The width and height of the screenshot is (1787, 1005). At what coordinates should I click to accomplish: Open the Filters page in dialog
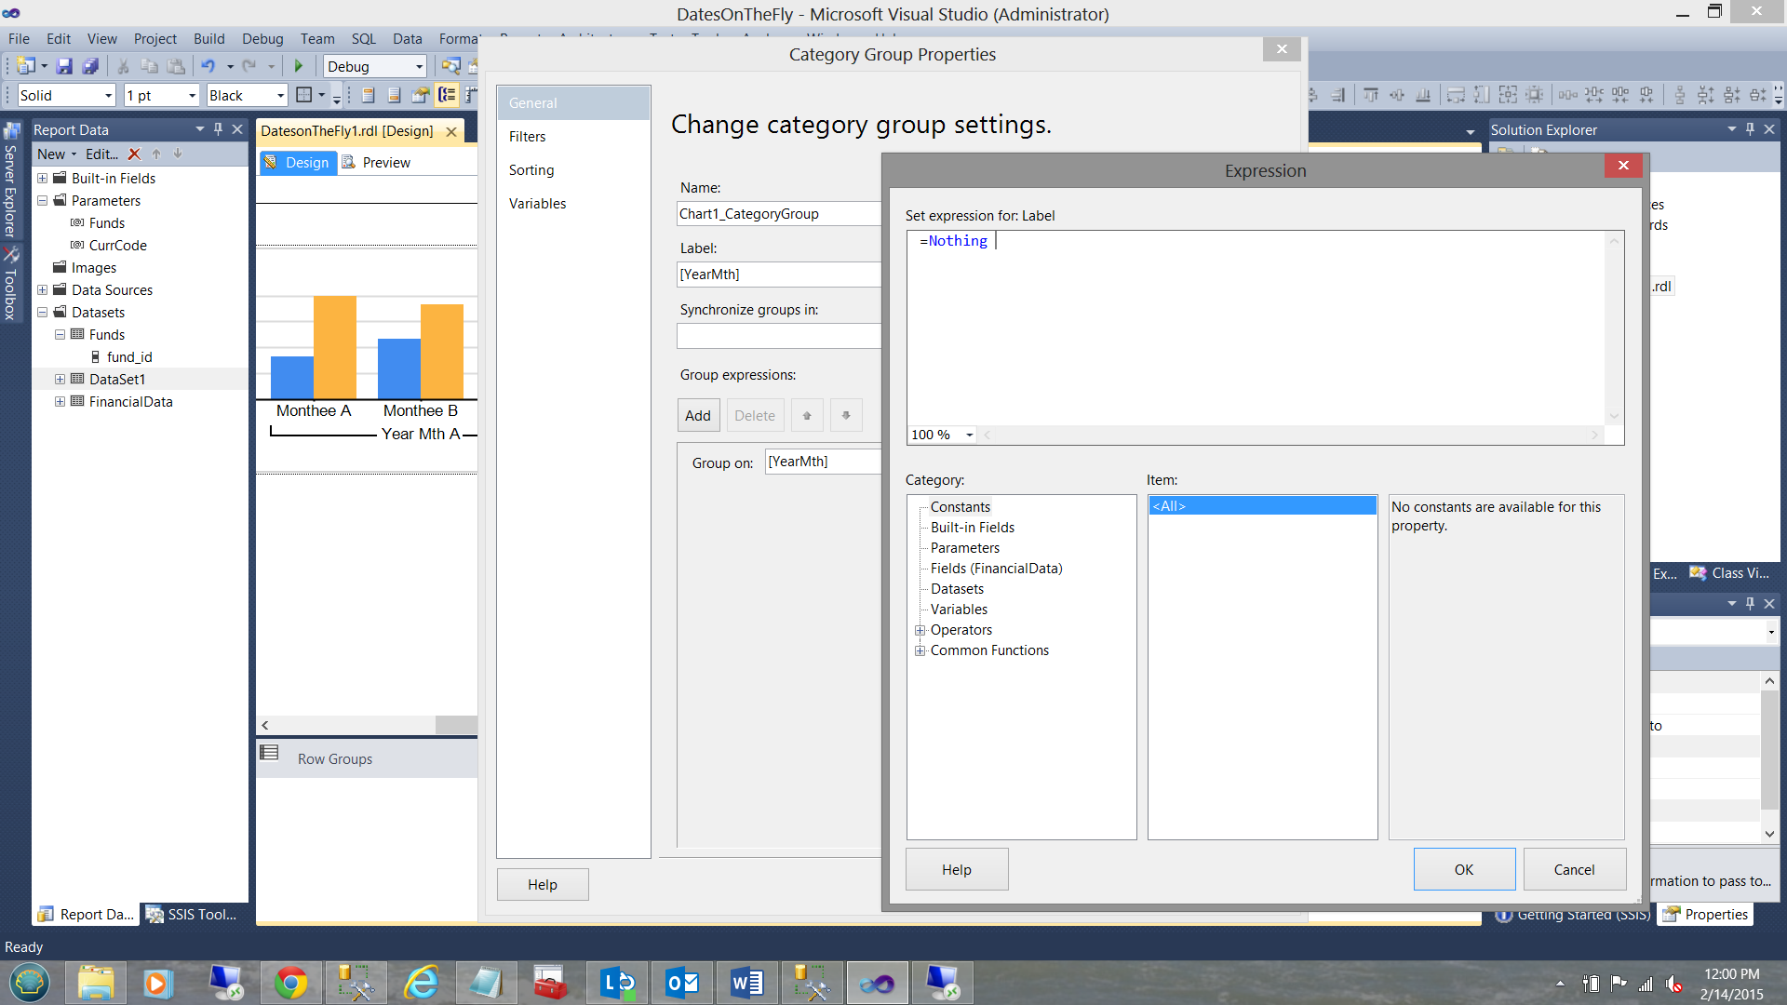coord(527,137)
